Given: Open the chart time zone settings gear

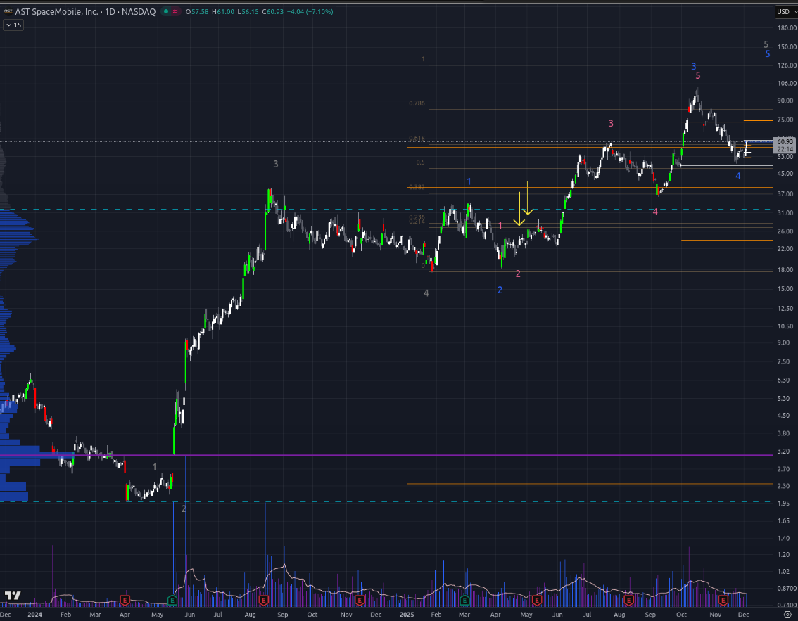Looking at the screenshot, I should point(787,614).
